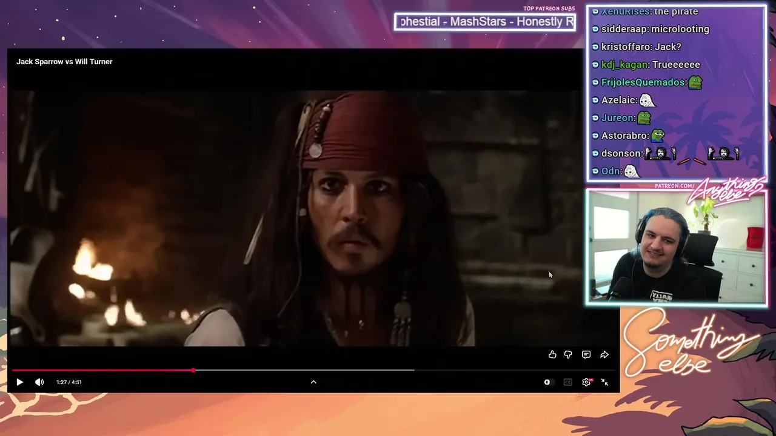This screenshot has width=776, height=436.
Task: Open the video comments panel icon
Action: click(586, 355)
